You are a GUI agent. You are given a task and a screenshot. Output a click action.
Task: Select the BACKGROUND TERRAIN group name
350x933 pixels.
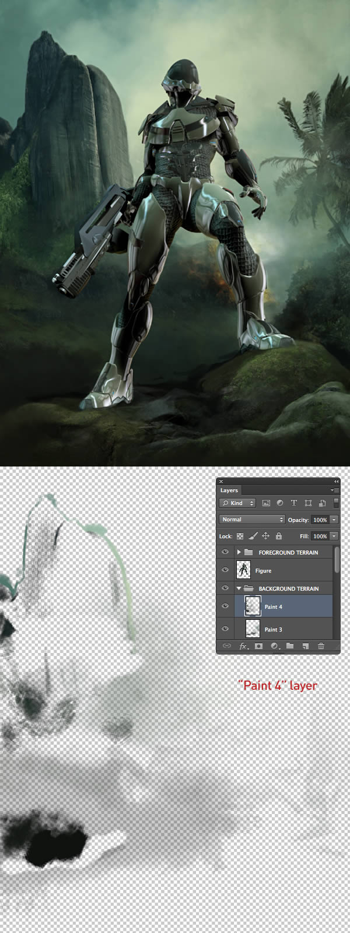pyautogui.click(x=289, y=589)
